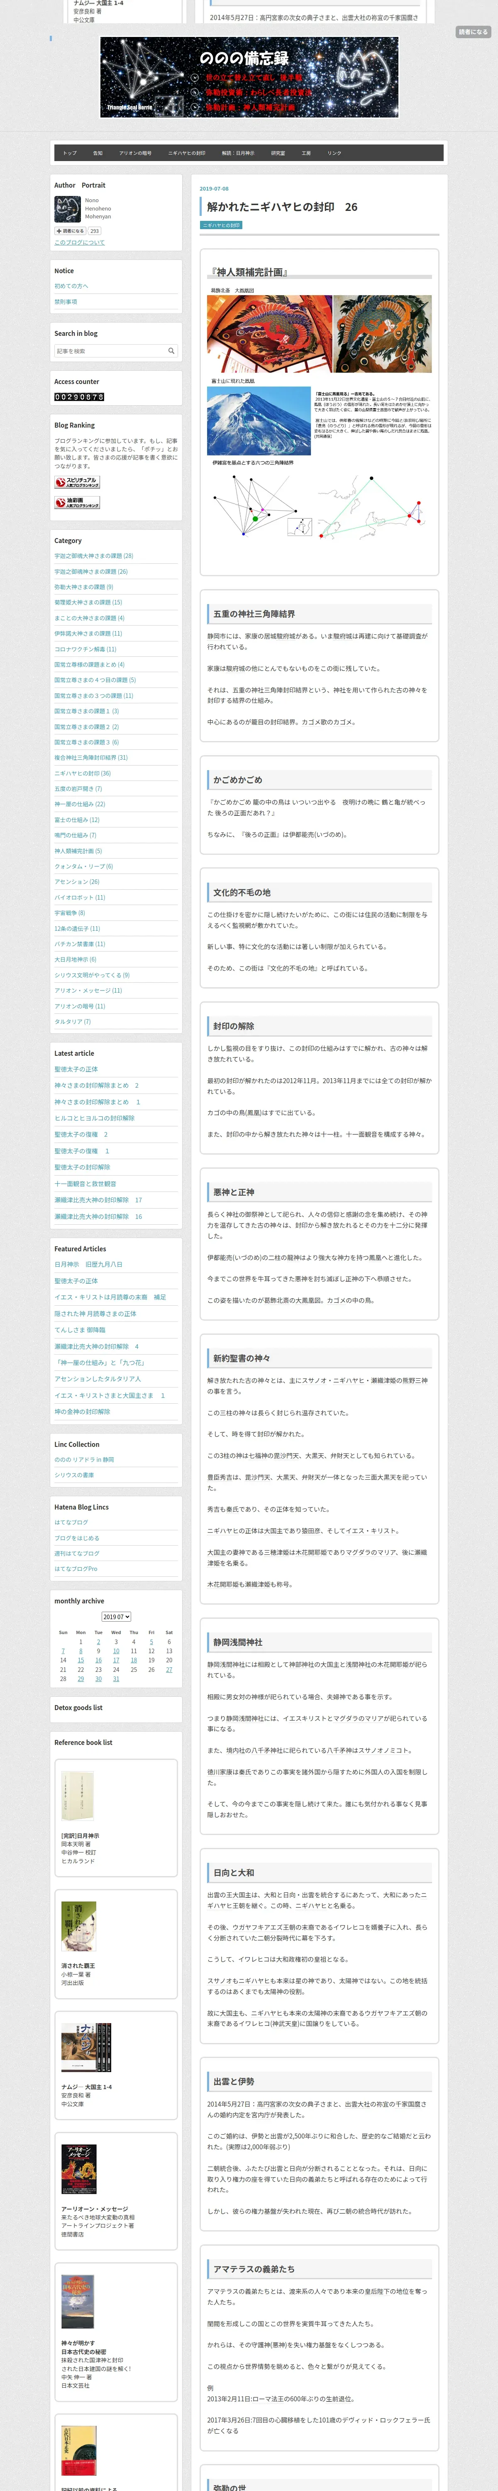498x2491 pixels.
Task: Click the Mt. Fuji phoenix cloud photo
Action: [259, 421]
